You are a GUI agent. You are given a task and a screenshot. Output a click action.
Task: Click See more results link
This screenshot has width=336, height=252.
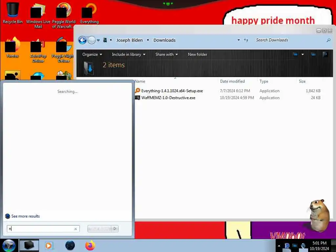pos(26,216)
